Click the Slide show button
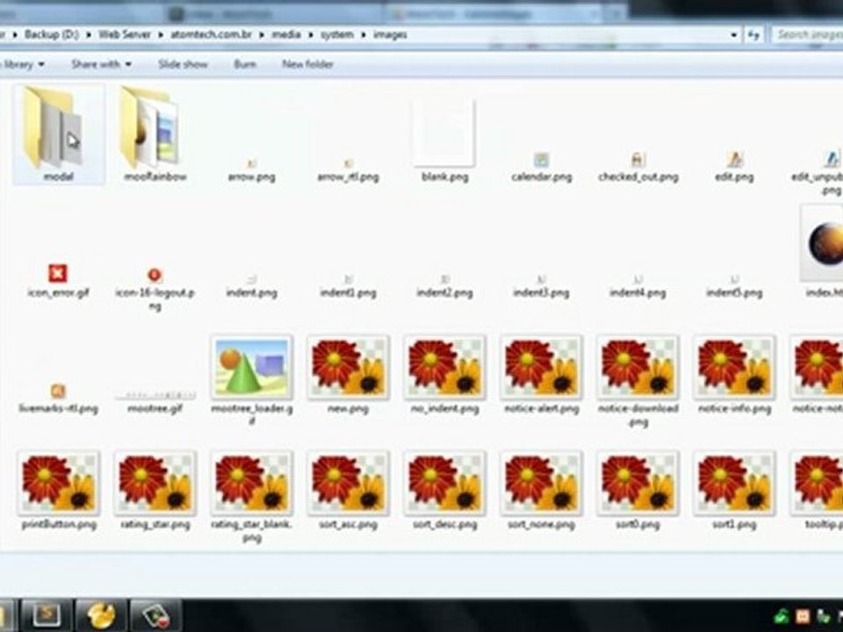Image resolution: width=843 pixels, height=632 pixels. [x=183, y=64]
